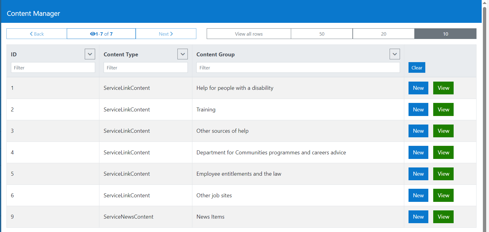View Help for people with a disability row
This screenshot has width=489, height=232.
click(x=443, y=88)
